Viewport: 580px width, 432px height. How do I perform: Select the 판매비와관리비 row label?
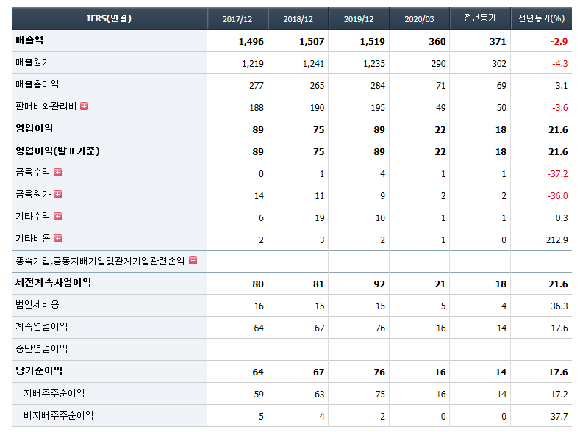(x=46, y=107)
